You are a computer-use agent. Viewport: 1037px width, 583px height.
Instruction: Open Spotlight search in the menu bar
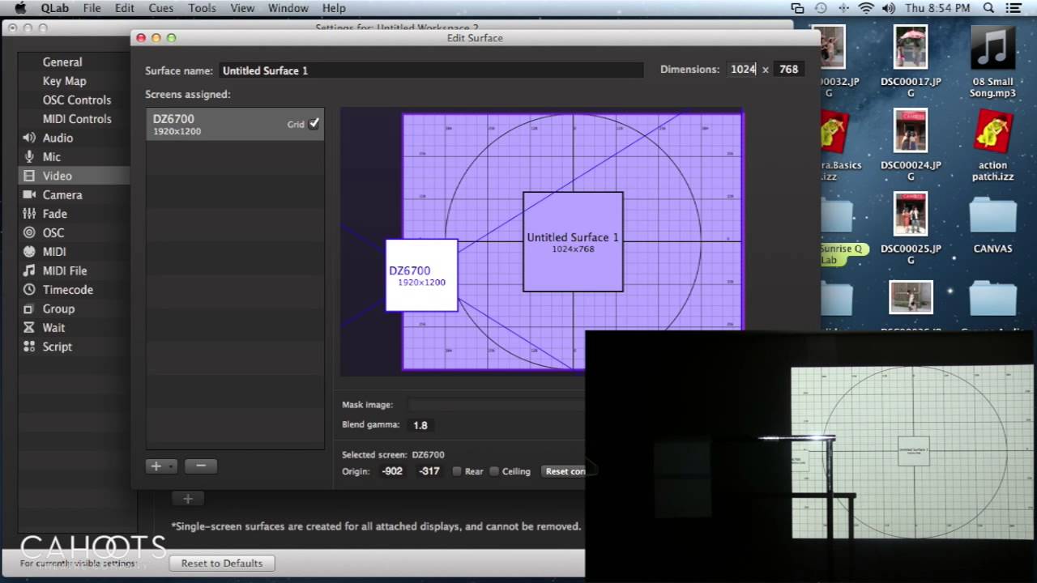coord(988,8)
